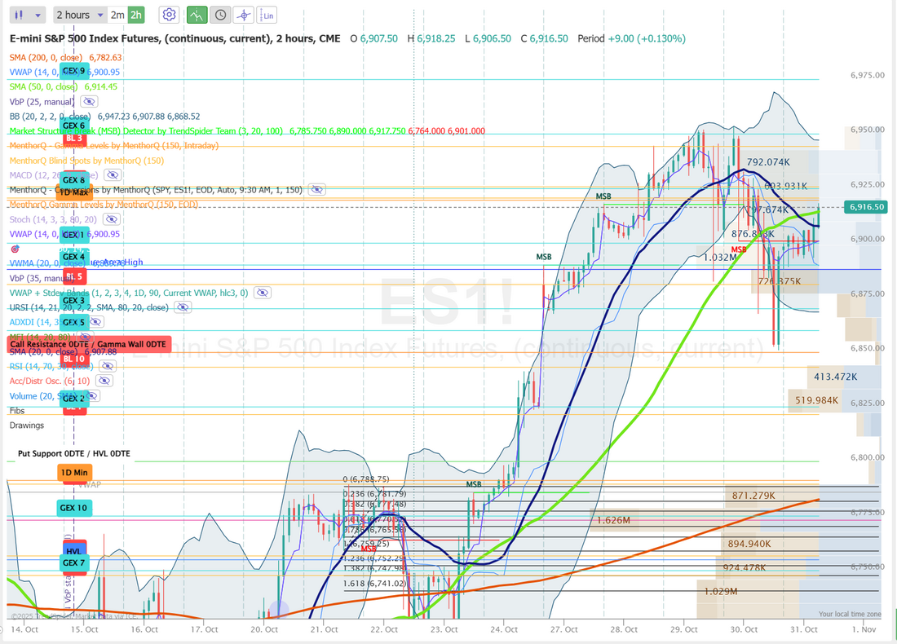
Task: Open the chart settings gear
Action: click(x=169, y=15)
